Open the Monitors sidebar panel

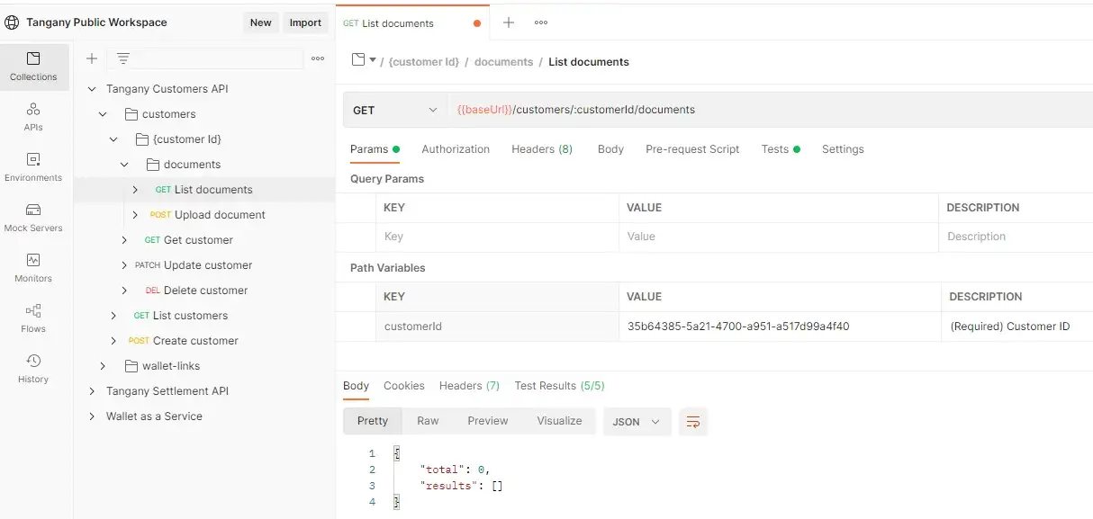click(33, 269)
